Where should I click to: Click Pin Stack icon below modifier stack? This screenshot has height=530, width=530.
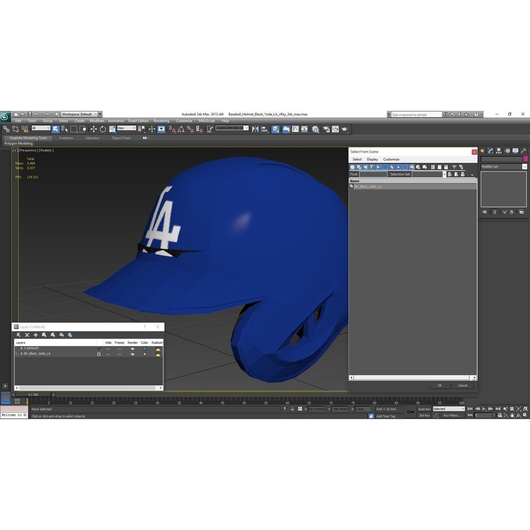click(484, 212)
